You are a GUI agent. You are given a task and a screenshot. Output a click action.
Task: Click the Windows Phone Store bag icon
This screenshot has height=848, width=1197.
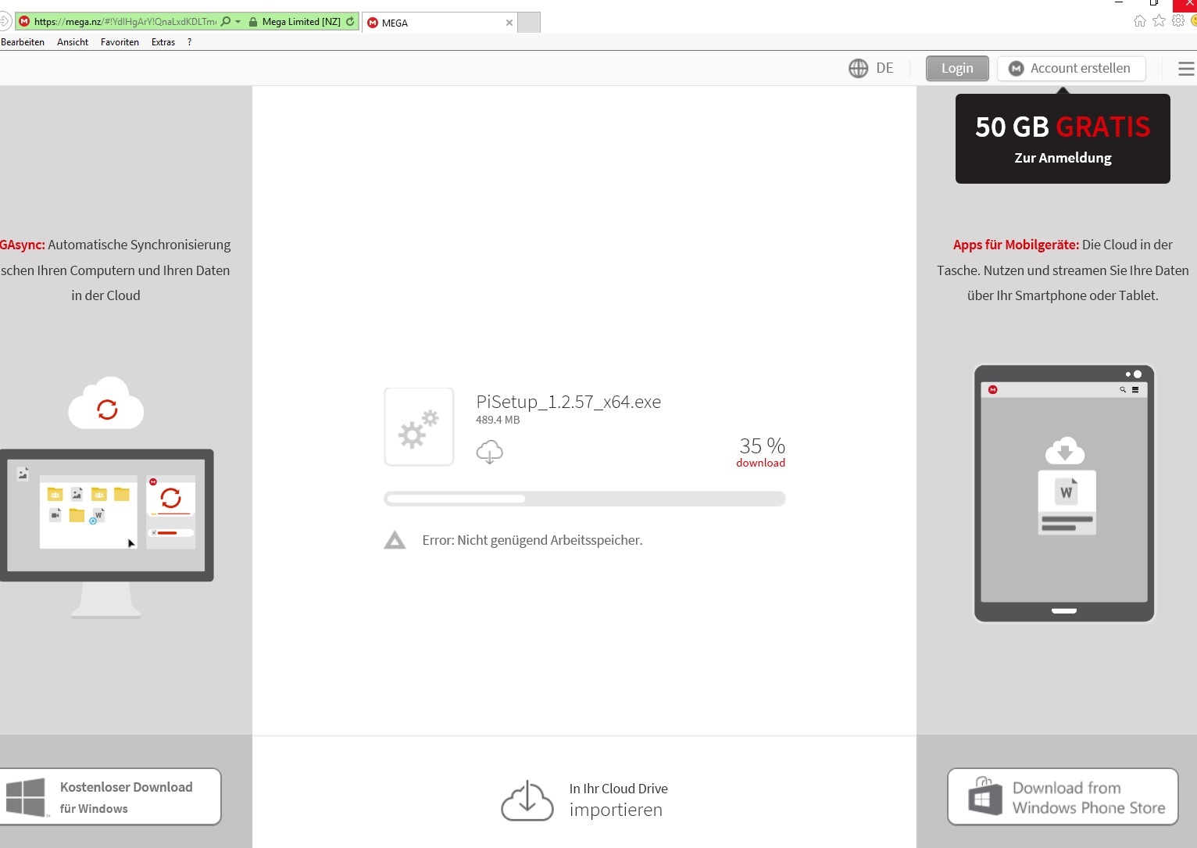984,796
